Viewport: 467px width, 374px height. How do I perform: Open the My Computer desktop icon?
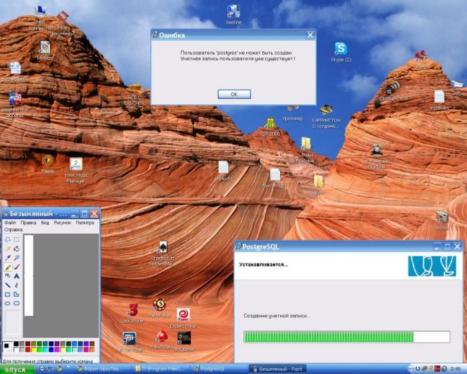40,11
